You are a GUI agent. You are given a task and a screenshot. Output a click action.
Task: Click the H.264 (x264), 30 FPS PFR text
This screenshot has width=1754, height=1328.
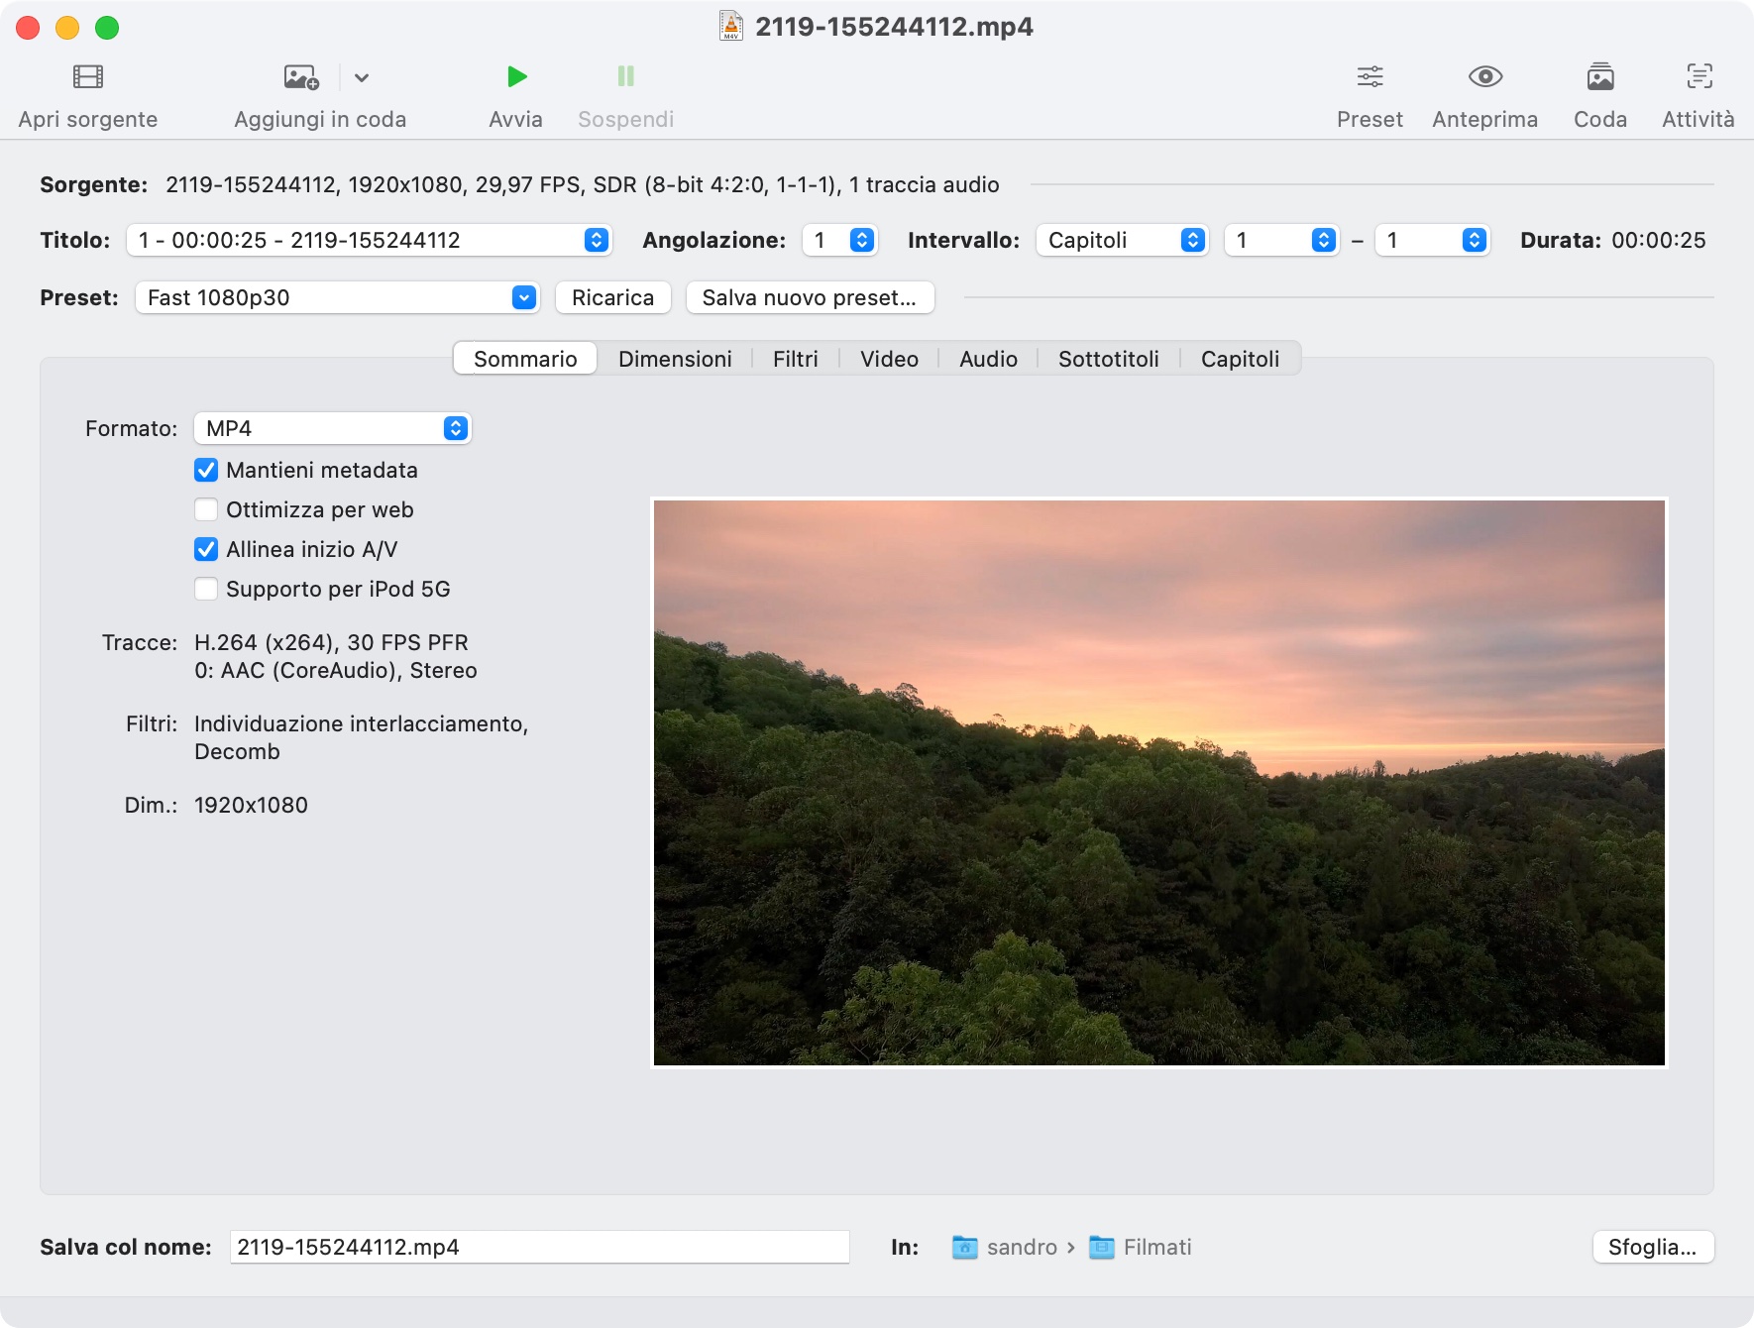(x=331, y=642)
